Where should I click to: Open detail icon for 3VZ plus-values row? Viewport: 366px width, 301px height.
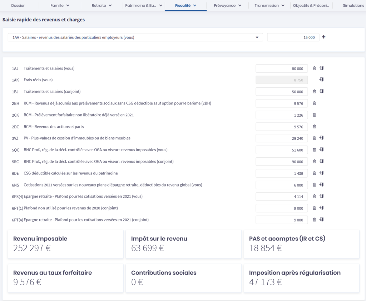pyautogui.click(x=322, y=138)
